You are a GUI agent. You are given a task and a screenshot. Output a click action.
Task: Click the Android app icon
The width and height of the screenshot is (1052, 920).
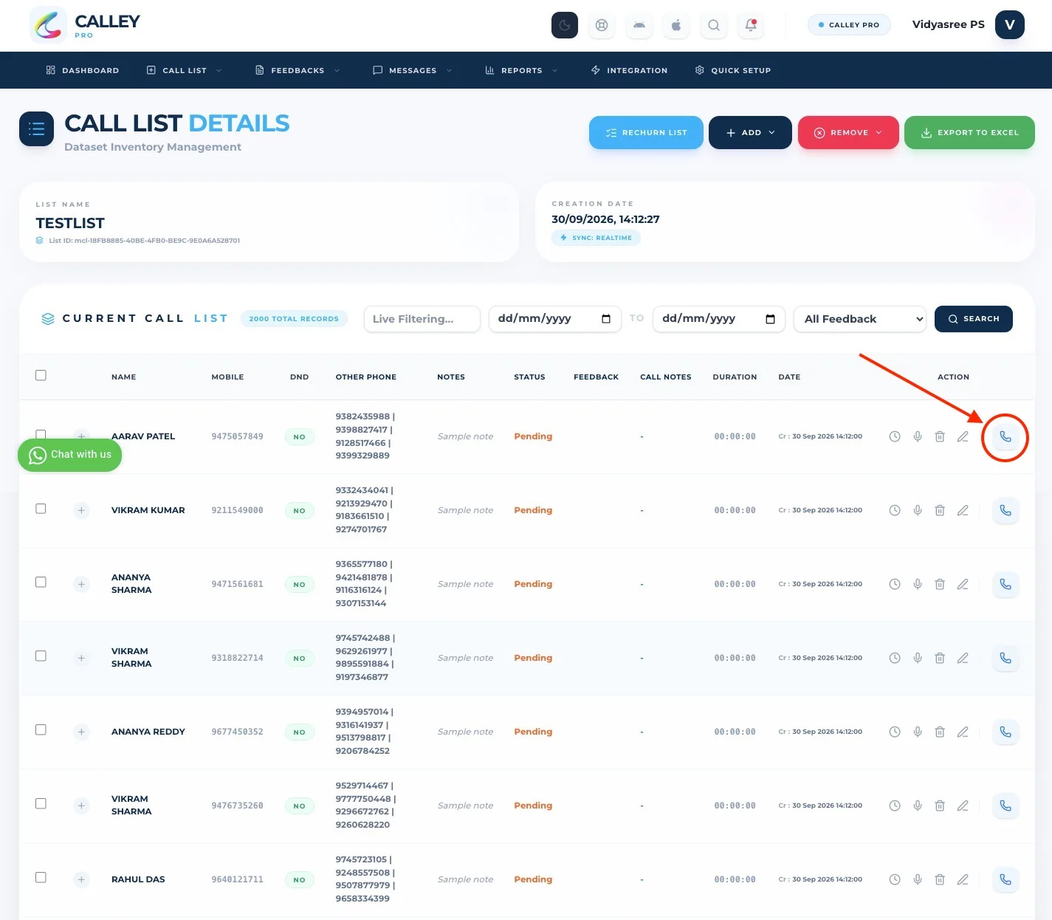(x=639, y=25)
